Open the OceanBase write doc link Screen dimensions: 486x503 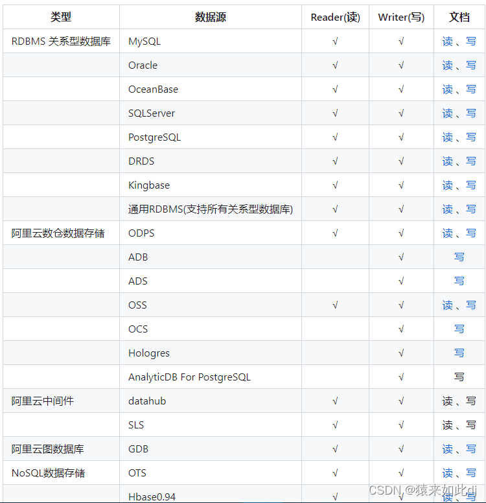pos(471,89)
